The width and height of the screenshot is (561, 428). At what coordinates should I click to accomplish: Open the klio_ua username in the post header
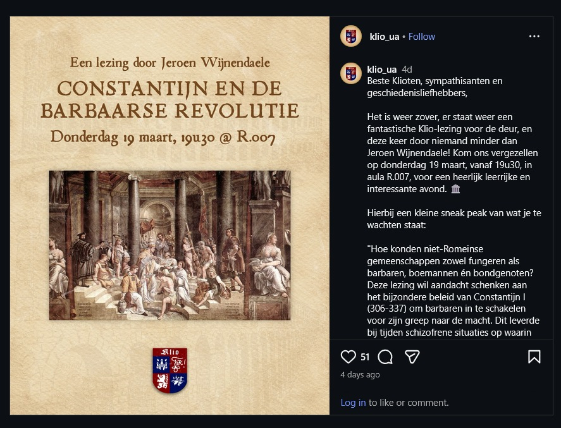(385, 37)
